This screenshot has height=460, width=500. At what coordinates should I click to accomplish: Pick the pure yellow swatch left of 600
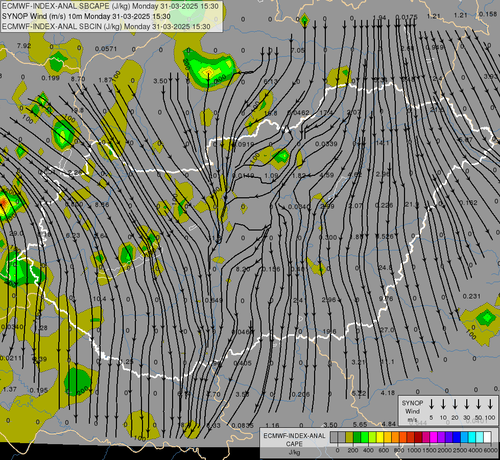[380, 437]
